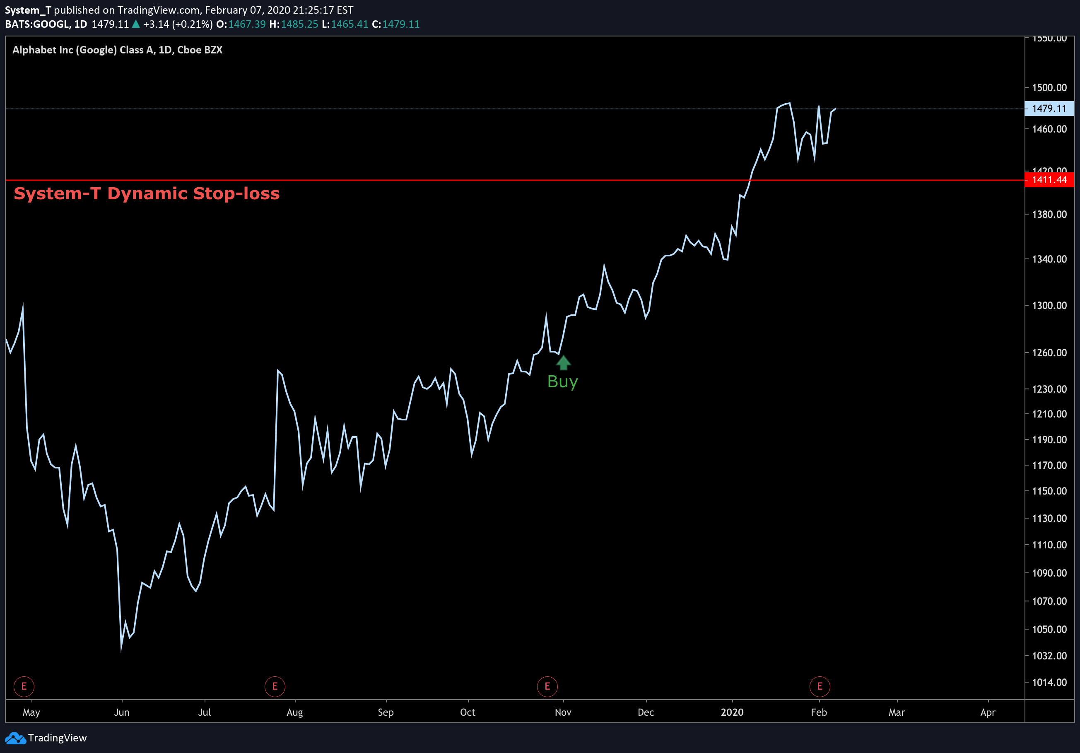Viewport: 1080px width, 753px height.
Task: Click the open value 1467.39
Action: tap(247, 24)
